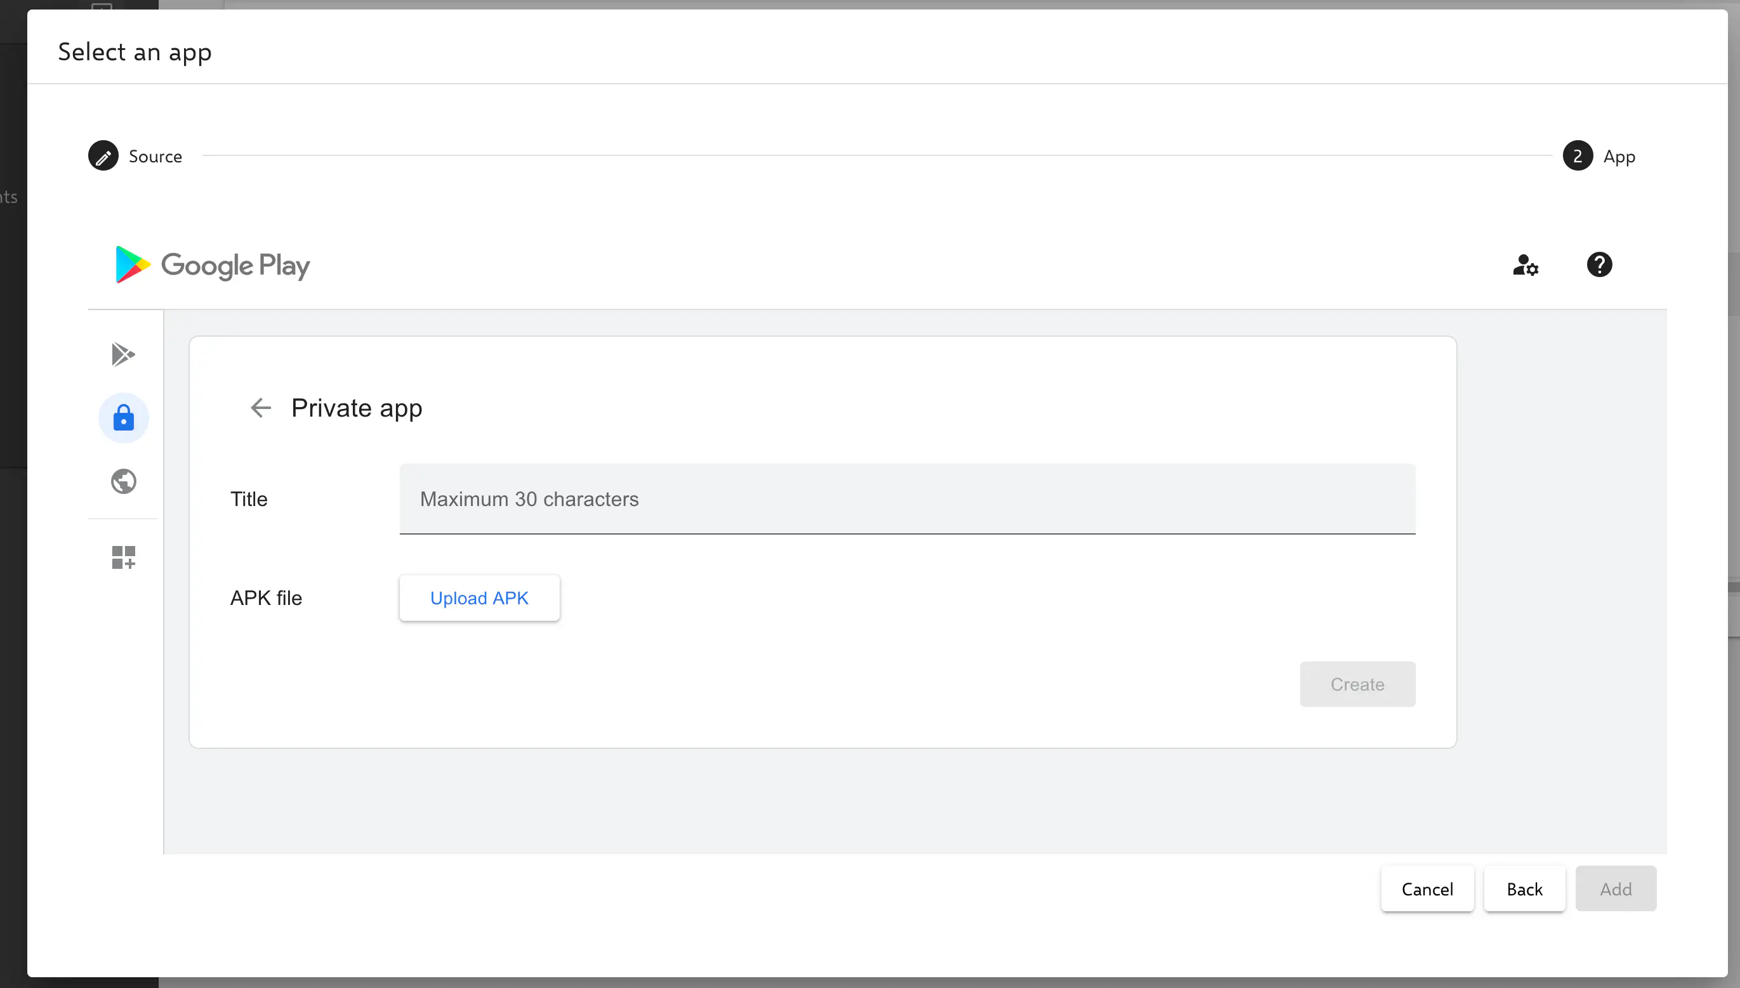The width and height of the screenshot is (1740, 988).
Task: Click the pencil icon on the Source step
Action: click(103, 155)
